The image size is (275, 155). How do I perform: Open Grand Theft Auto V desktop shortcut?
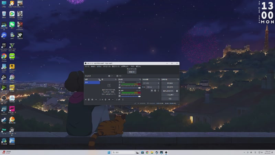12,47
